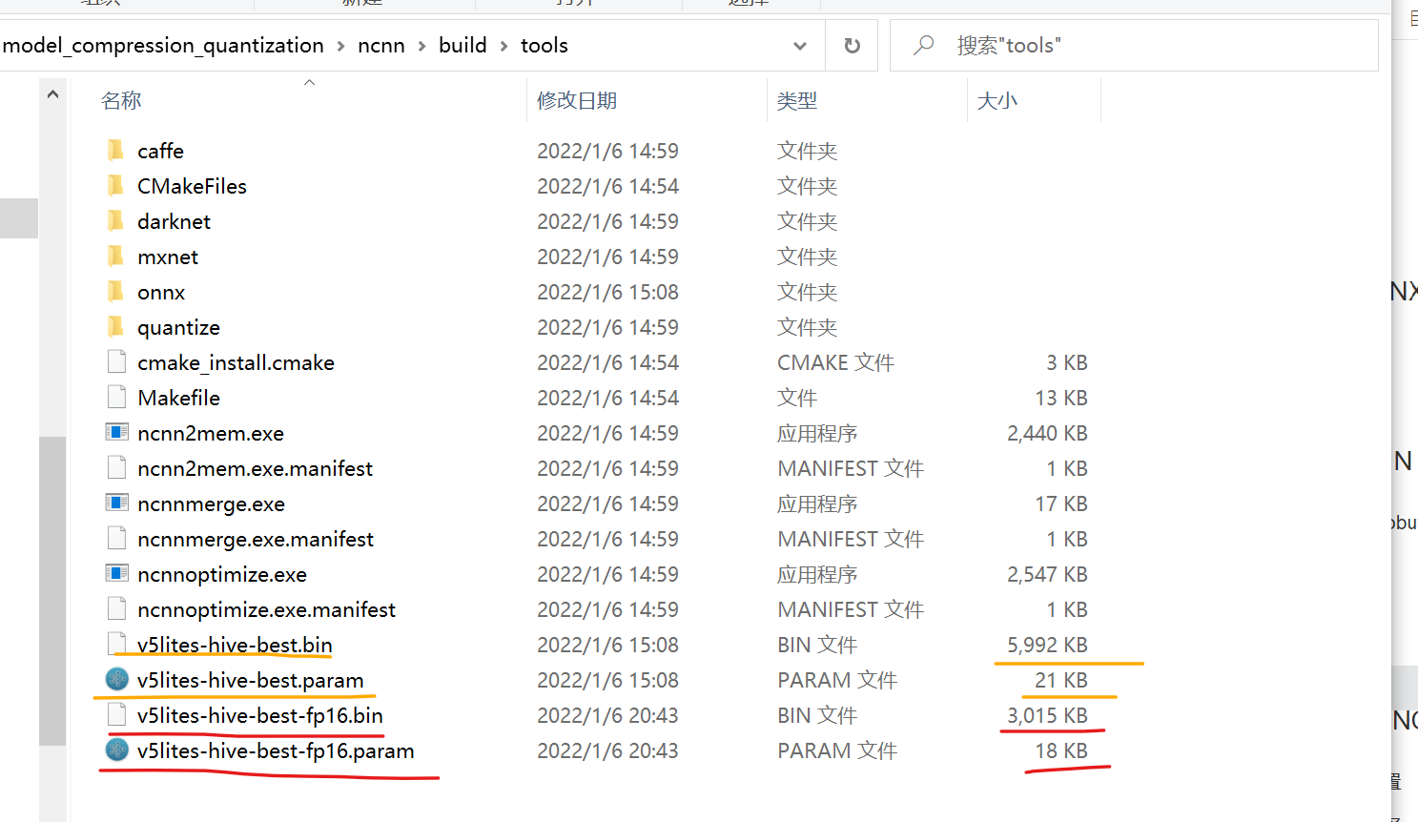This screenshot has width=1418, height=822.
Task: Select v5lites-hive-best-fp16.param file name
Action: (x=276, y=750)
